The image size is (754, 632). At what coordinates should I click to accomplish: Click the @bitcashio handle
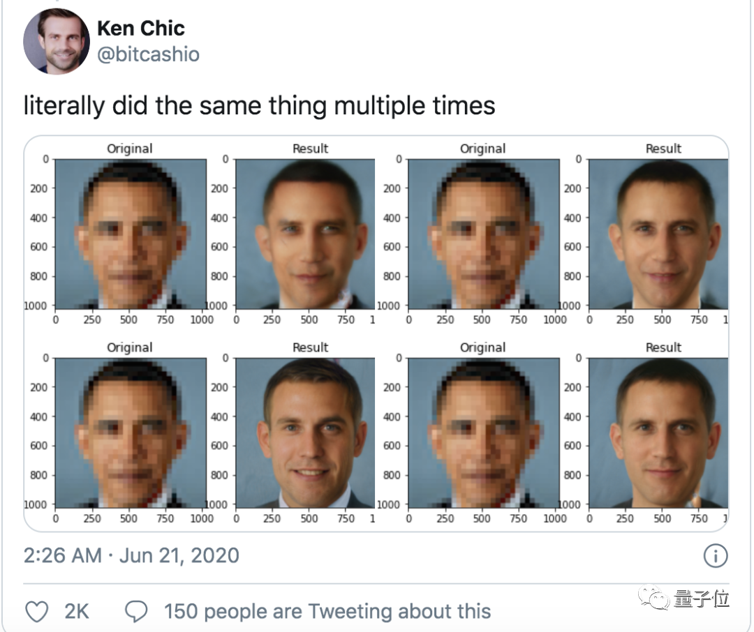click(x=148, y=54)
